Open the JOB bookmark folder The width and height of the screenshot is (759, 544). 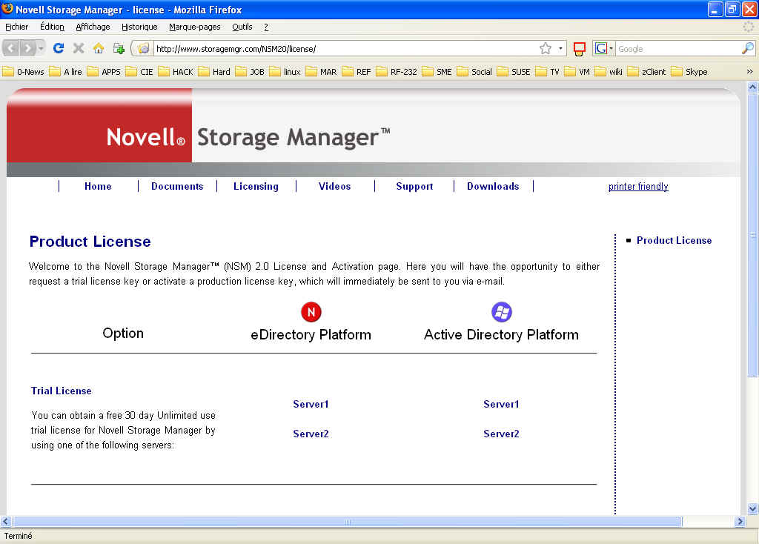click(x=251, y=72)
